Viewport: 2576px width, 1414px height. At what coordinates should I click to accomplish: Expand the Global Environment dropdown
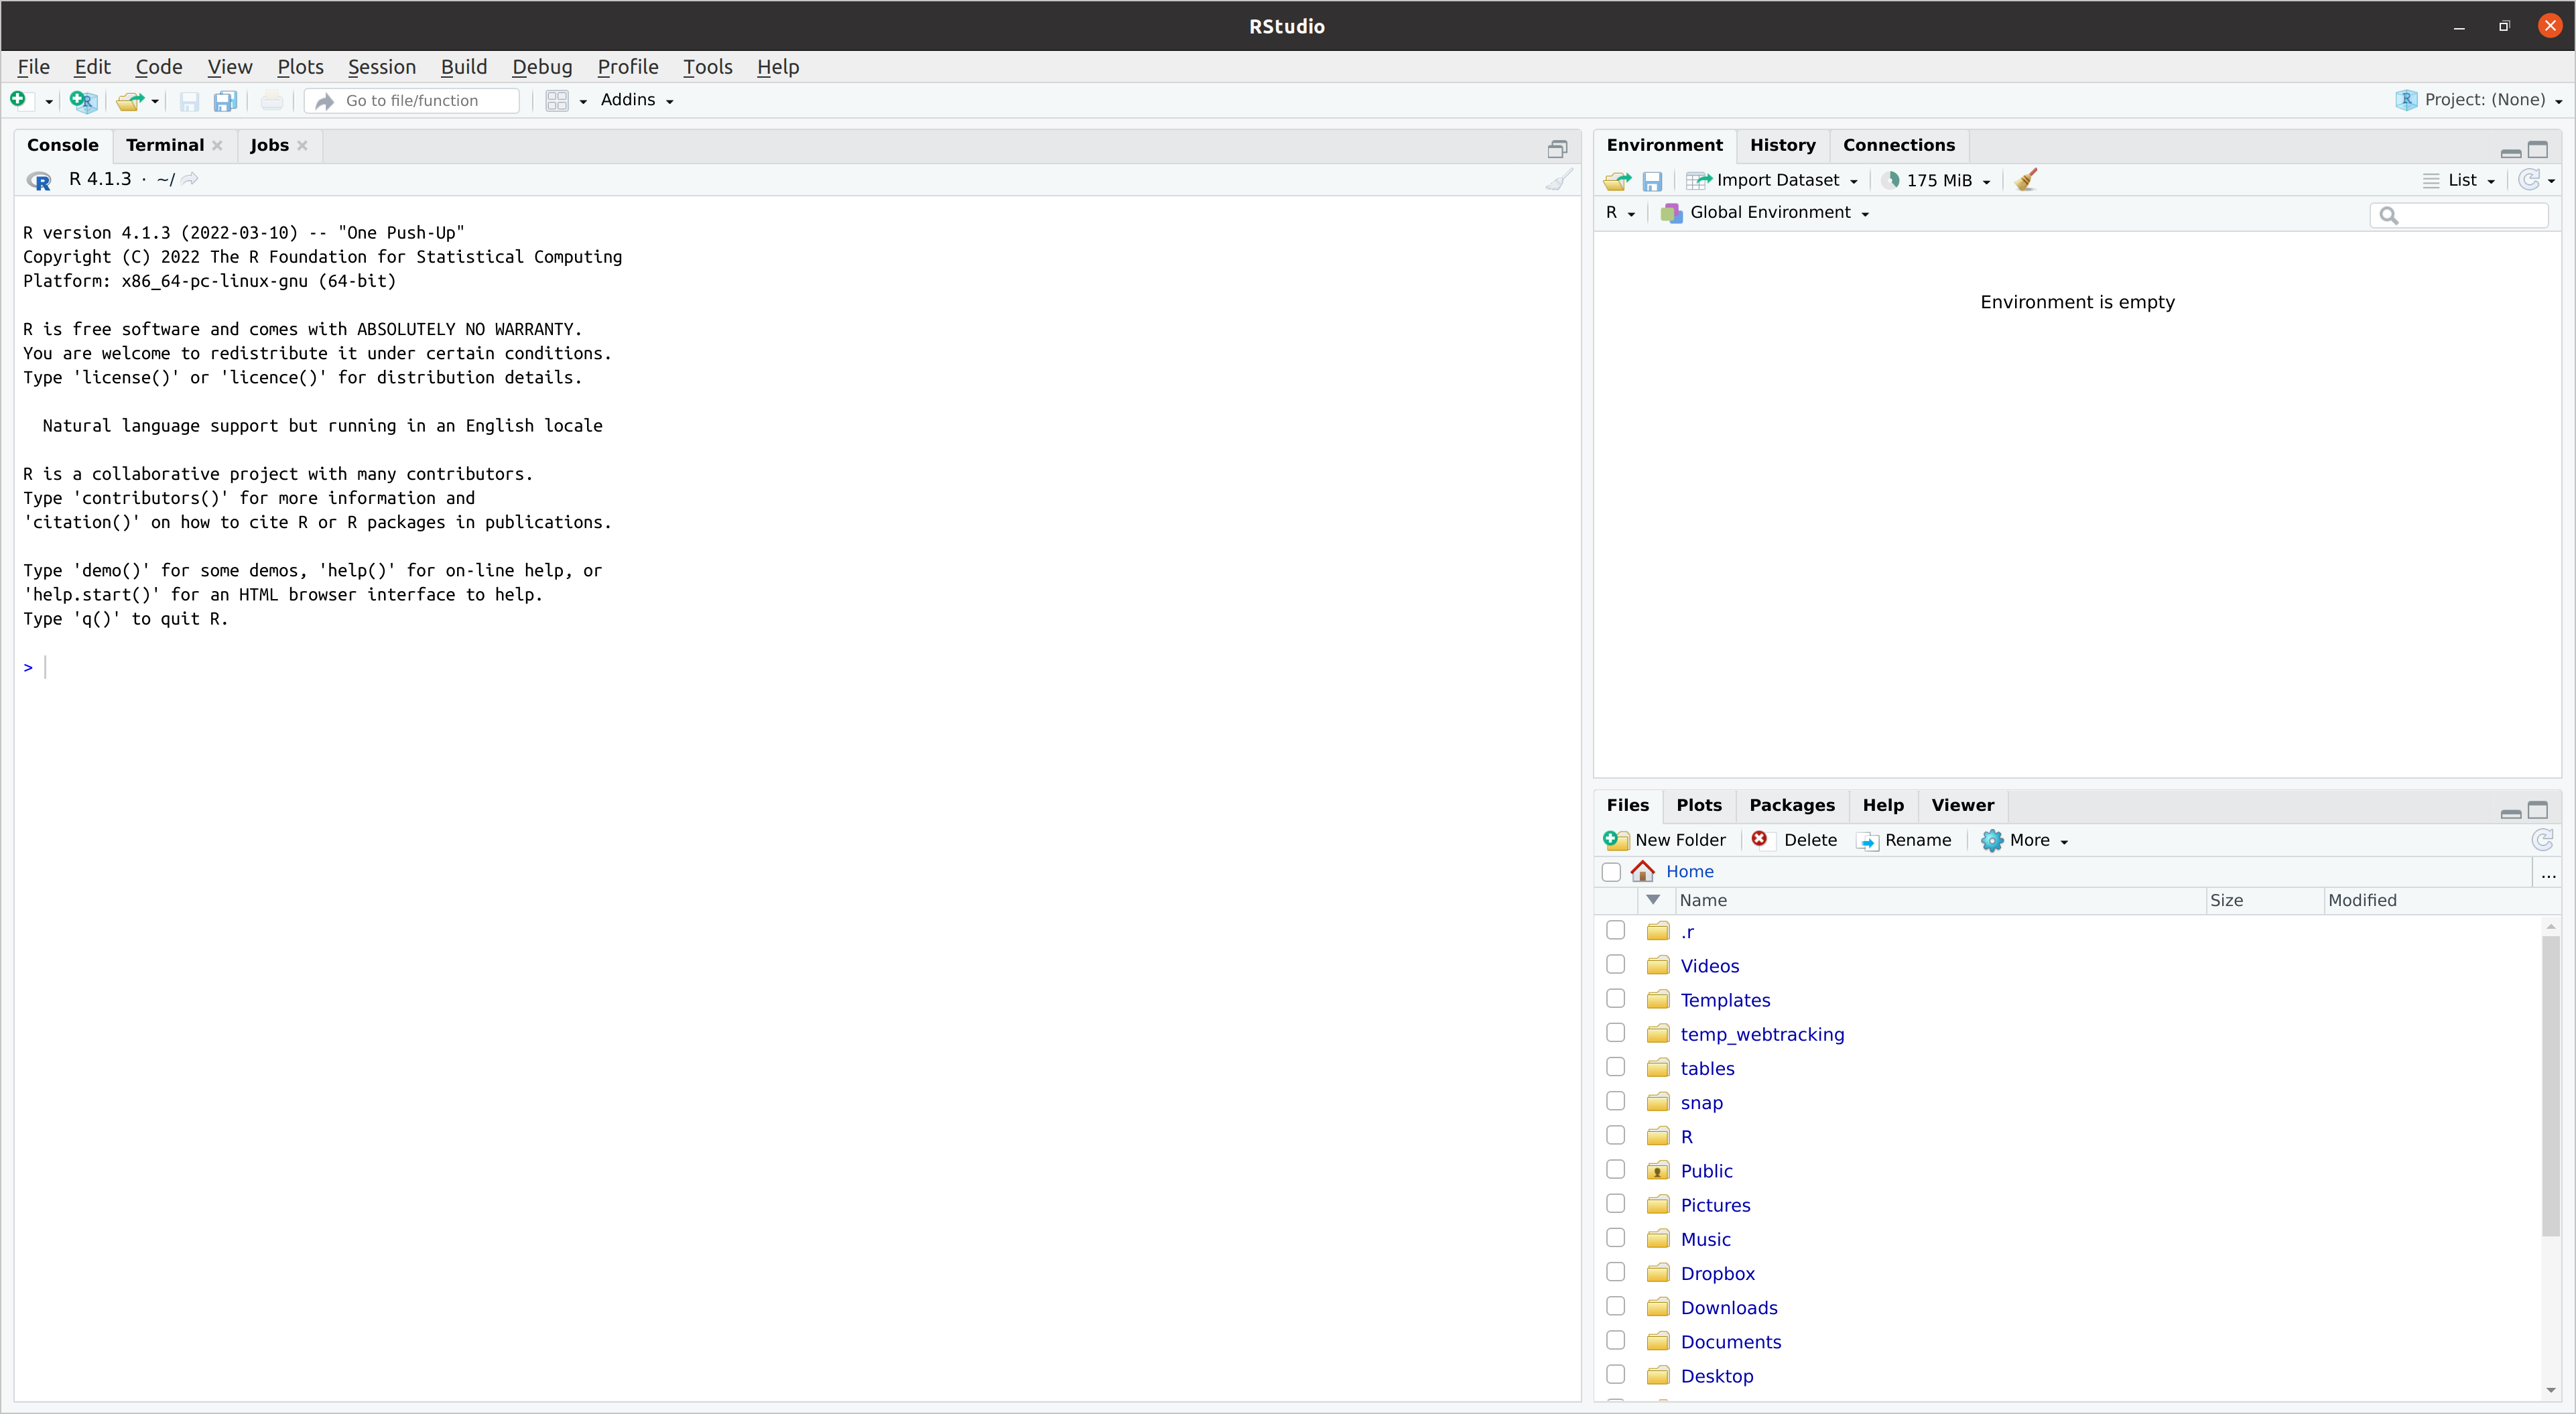[x=1769, y=213]
